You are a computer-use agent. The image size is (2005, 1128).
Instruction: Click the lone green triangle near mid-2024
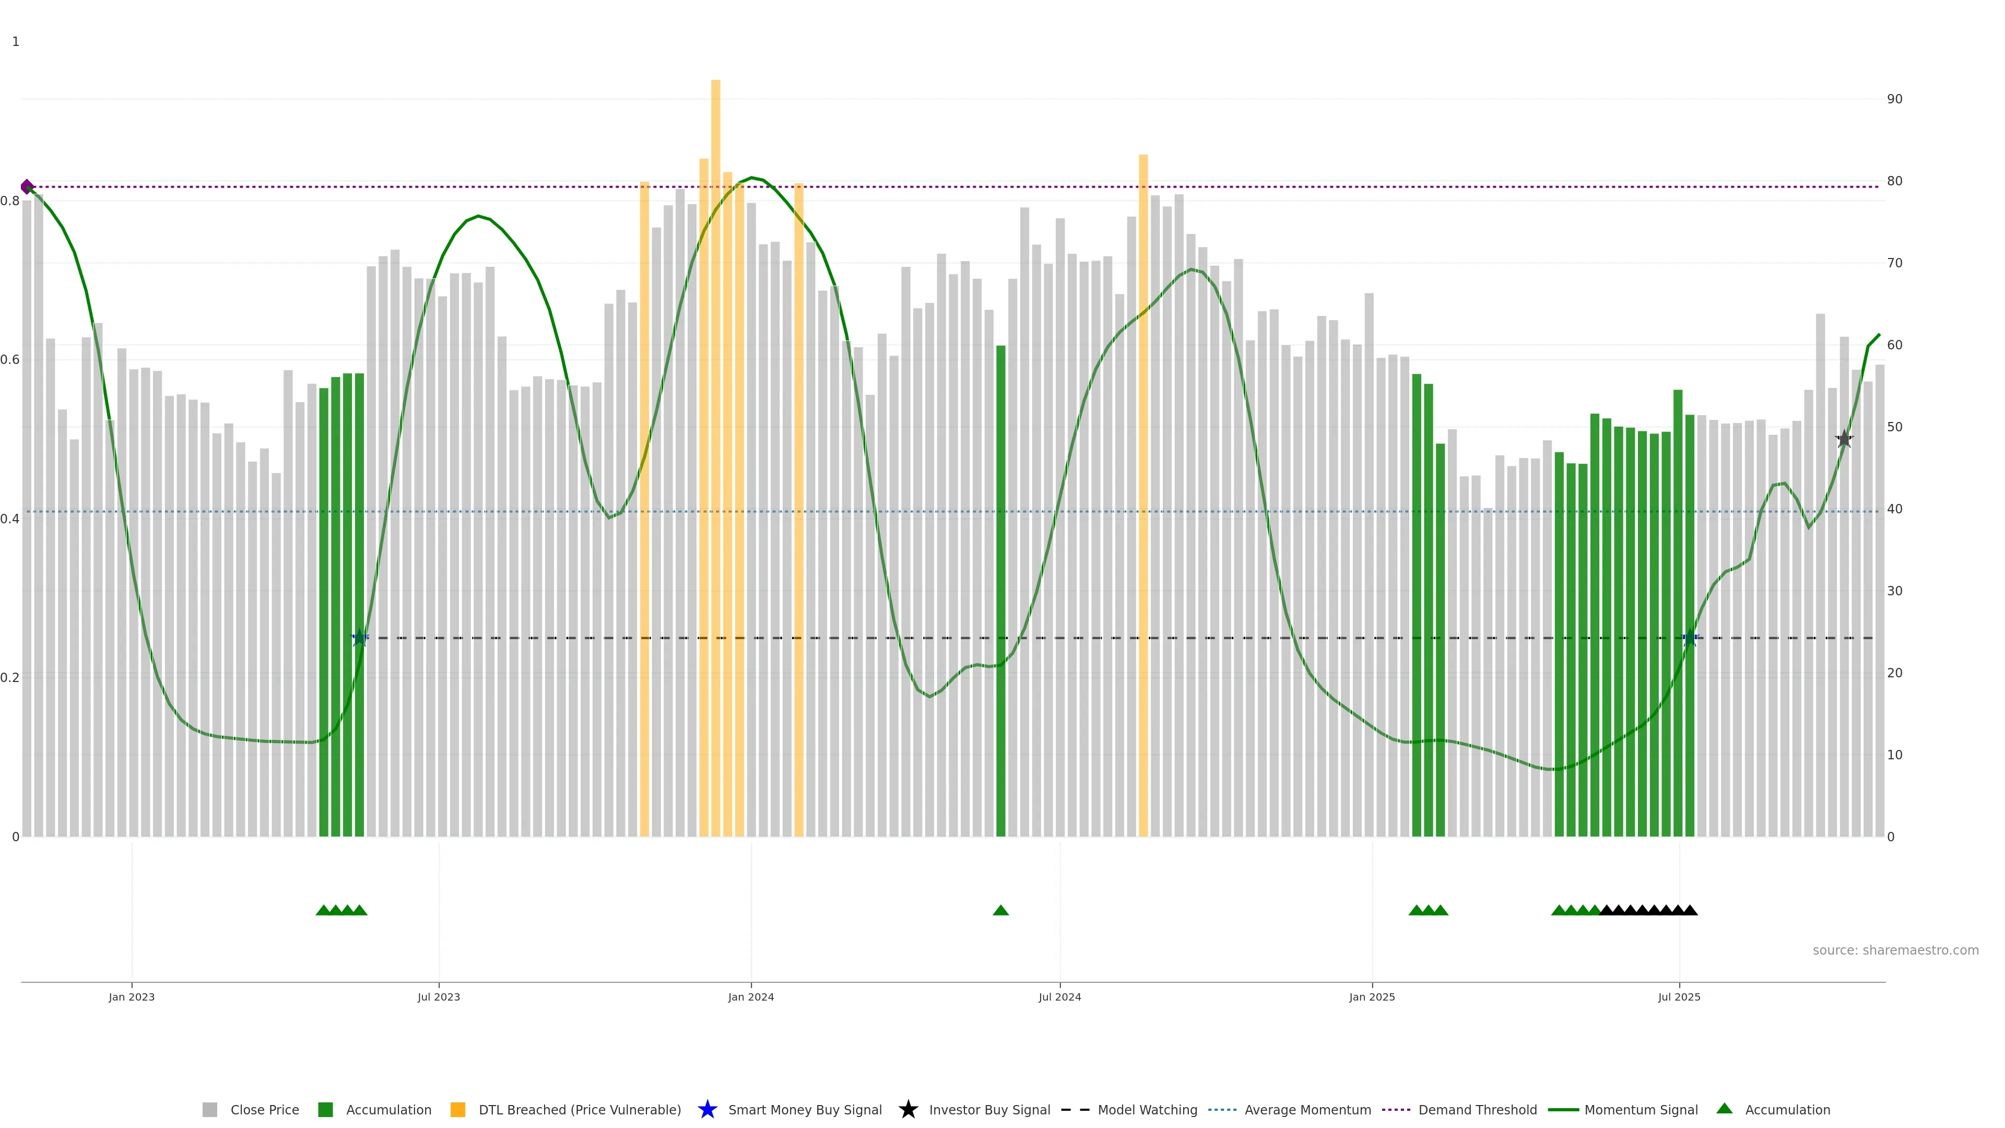click(x=1001, y=910)
